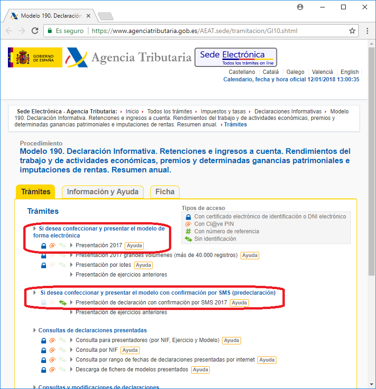Viewport: 376px width, 389px height.
Task: Collapse the 'presentar el modelo de forma electrónica' section triangle
Action: click(x=35, y=229)
